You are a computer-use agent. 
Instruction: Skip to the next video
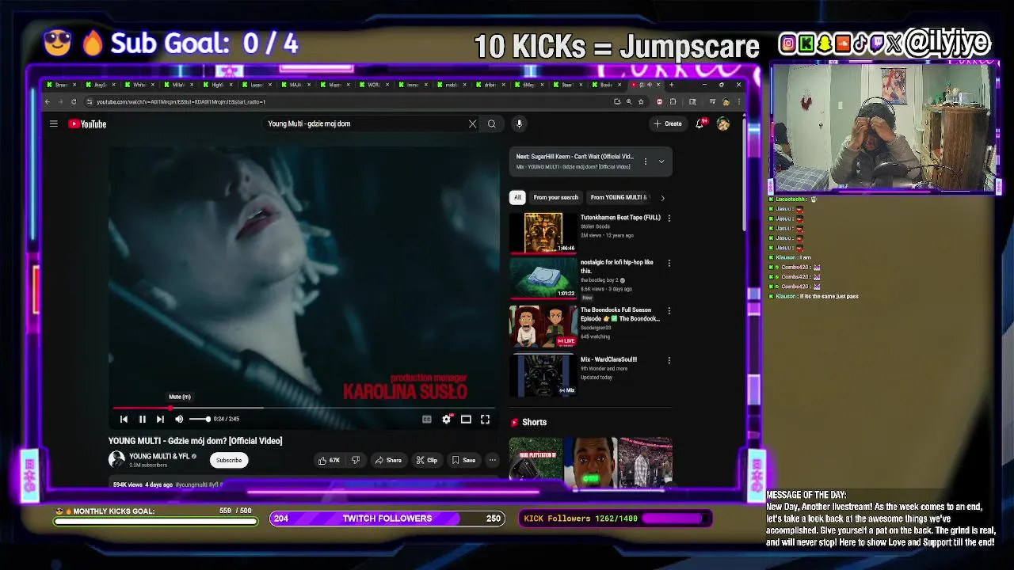(x=160, y=419)
